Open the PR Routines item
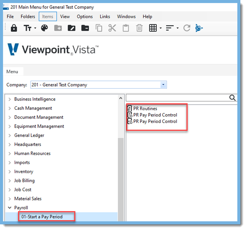The image size is (246, 230). [x=145, y=109]
